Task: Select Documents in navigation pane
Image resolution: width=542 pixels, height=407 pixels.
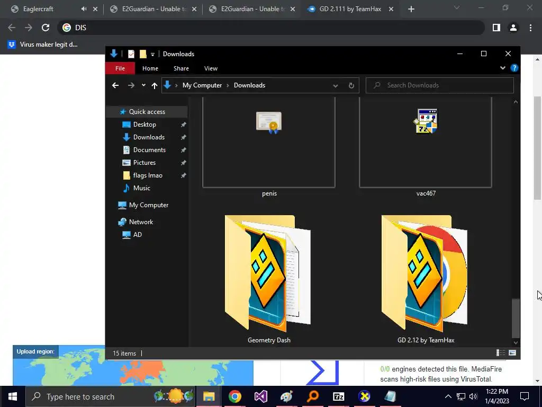Action: 149,150
